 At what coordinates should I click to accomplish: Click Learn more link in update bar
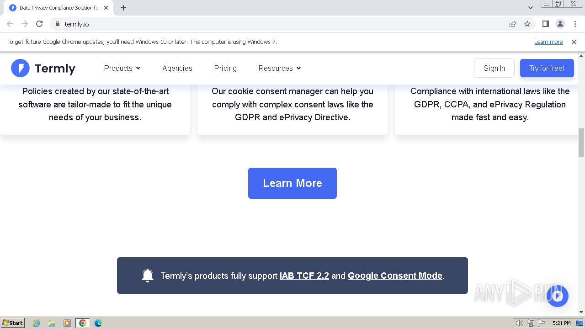(548, 42)
